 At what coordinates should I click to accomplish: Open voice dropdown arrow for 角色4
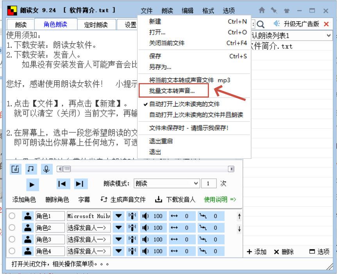pos(119,251)
